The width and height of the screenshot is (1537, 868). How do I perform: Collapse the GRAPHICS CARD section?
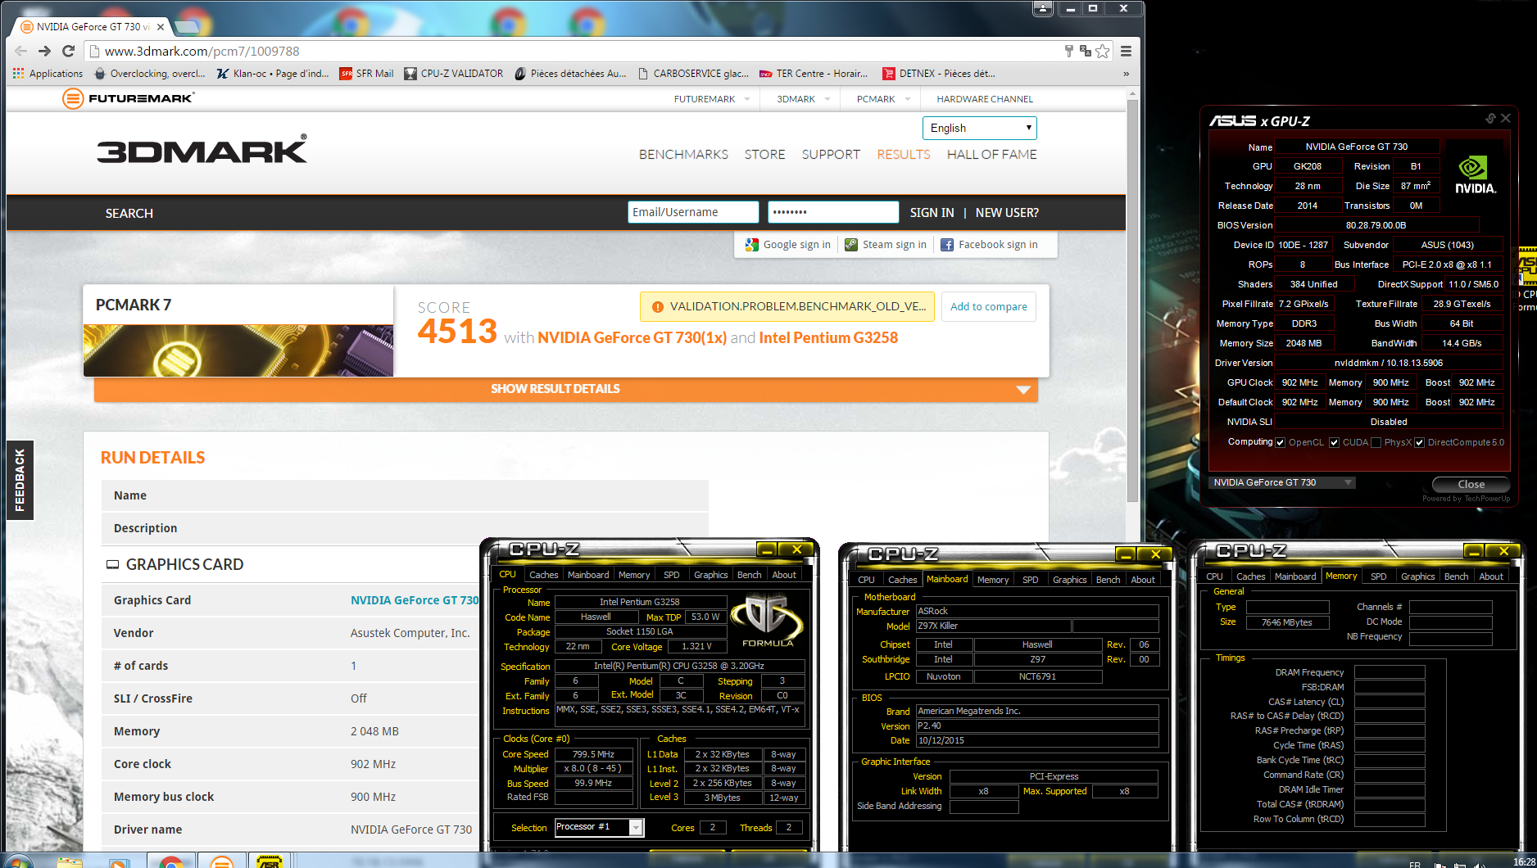pos(113,564)
